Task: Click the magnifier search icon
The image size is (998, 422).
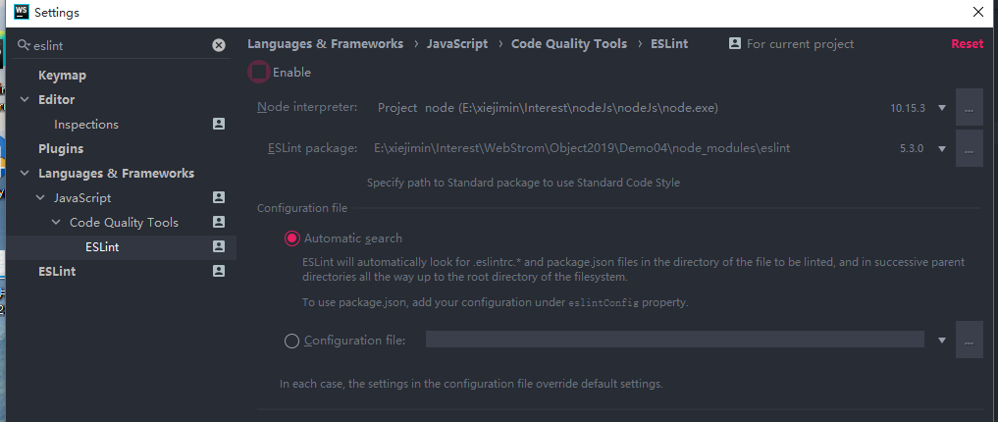Action: tap(24, 45)
